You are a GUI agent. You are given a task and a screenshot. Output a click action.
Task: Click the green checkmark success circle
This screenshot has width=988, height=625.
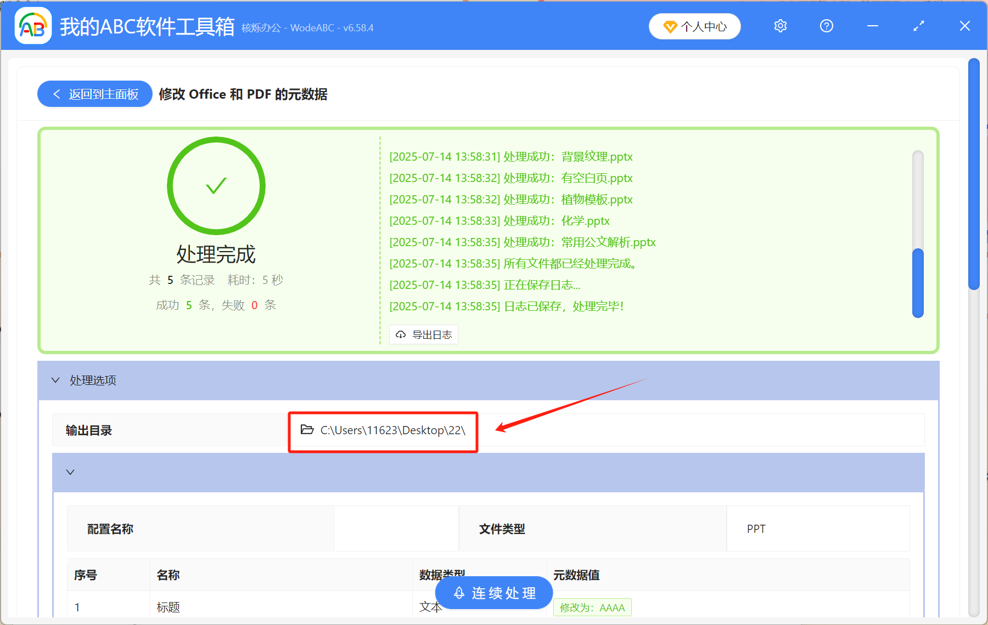coord(216,186)
